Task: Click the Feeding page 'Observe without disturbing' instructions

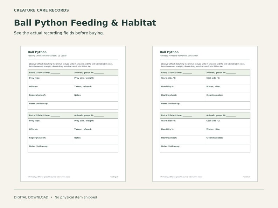Action: click(x=71, y=65)
